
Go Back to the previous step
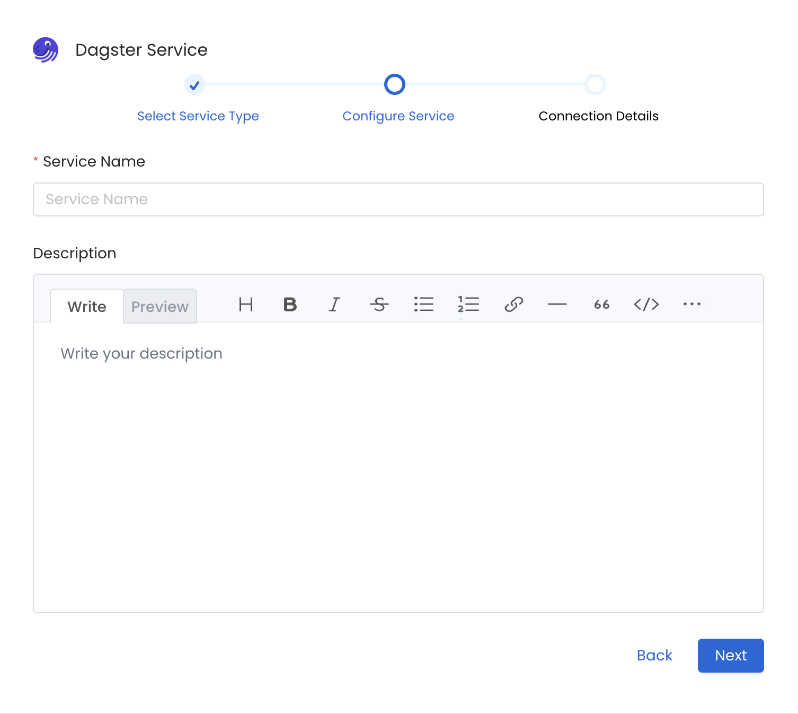(654, 656)
